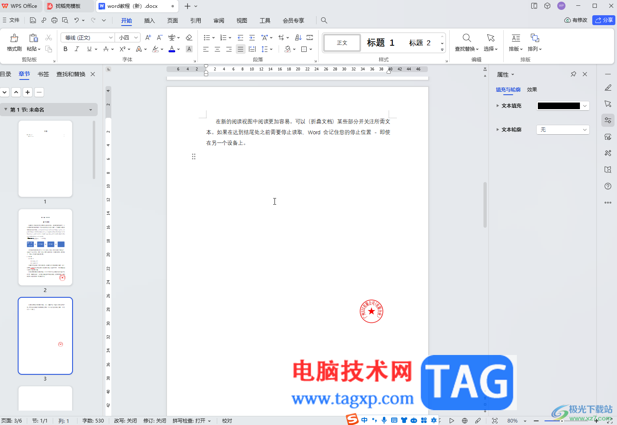Viewport: 617px width, 425px height.
Task: Switch to Effects tab in Properties panel
Action: [x=532, y=89]
